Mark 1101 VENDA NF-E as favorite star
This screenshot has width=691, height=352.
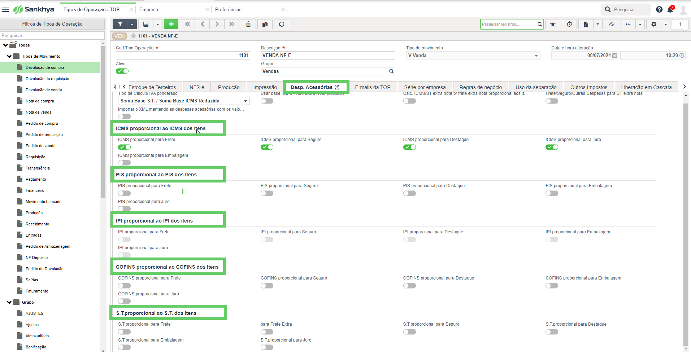click(x=133, y=36)
